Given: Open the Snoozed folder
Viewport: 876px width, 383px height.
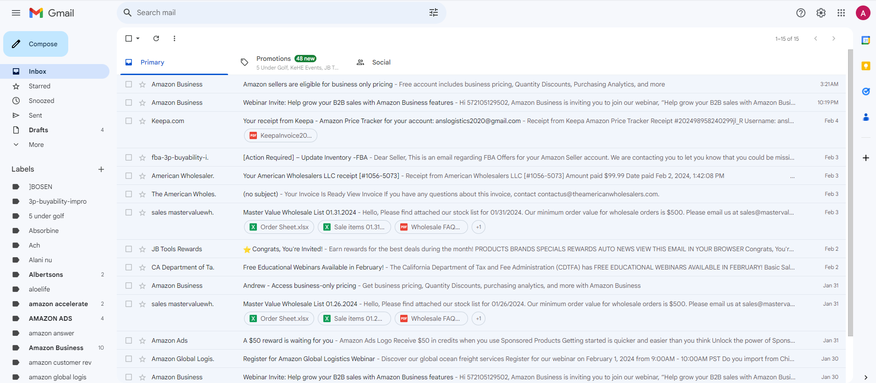Looking at the screenshot, I should click(x=54, y=101).
